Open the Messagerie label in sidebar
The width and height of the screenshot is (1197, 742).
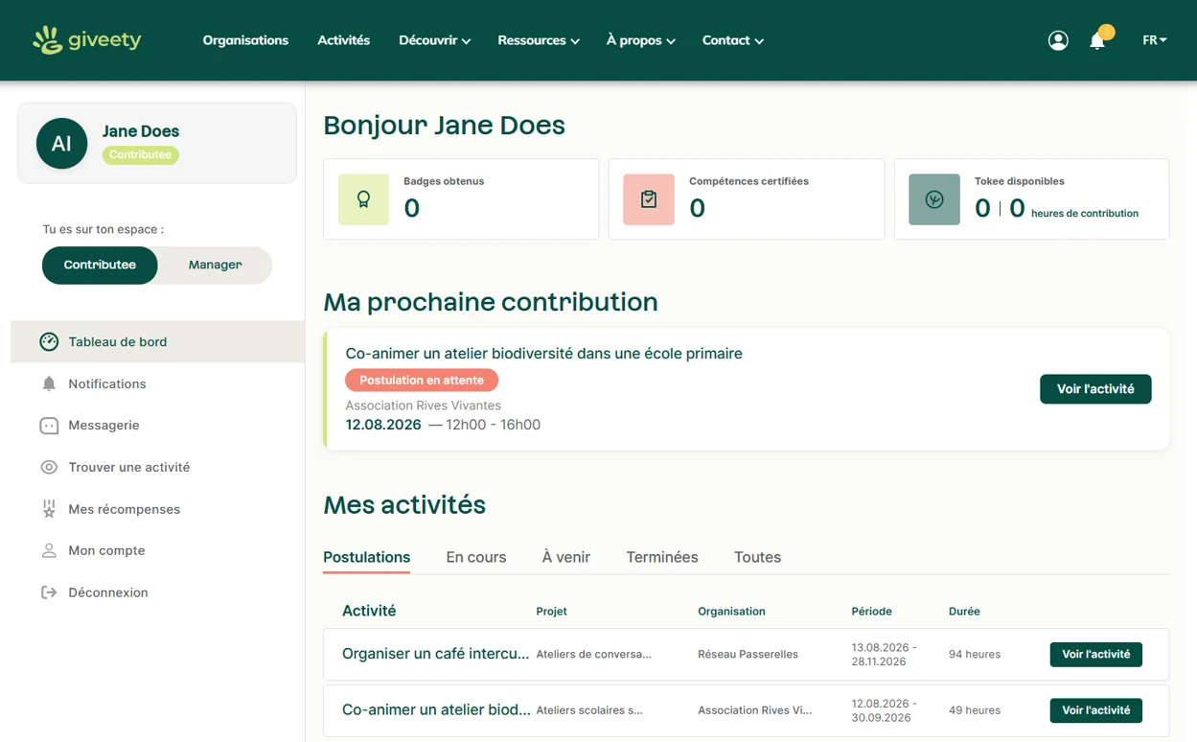click(x=104, y=426)
